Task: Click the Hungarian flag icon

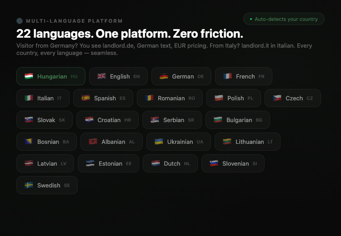Action: click(x=29, y=76)
